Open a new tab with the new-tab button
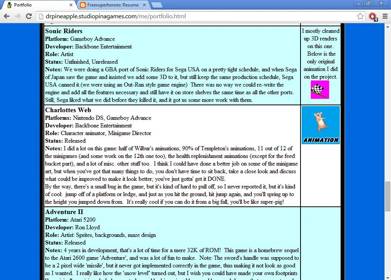The height and width of the screenshot is (280, 391). pos(157,5)
